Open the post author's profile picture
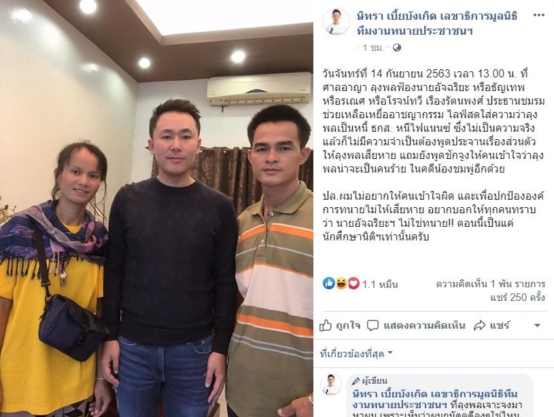The height and width of the screenshot is (417, 554). [336, 22]
